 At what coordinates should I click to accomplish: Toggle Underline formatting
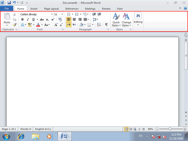click(x=33, y=20)
